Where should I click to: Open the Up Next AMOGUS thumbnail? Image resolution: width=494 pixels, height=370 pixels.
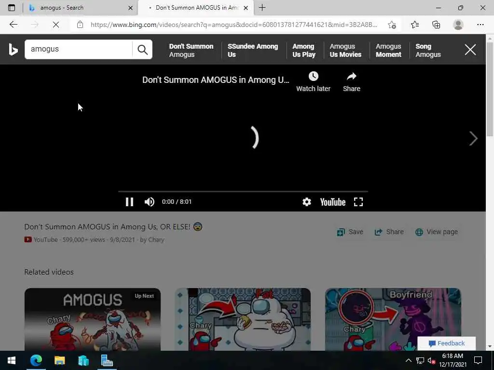click(x=92, y=319)
